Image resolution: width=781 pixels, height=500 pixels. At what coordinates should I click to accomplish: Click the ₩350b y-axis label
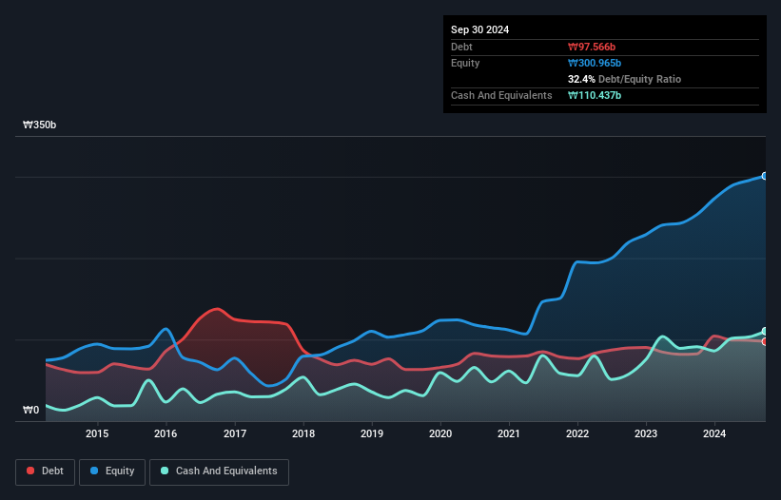tap(39, 125)
